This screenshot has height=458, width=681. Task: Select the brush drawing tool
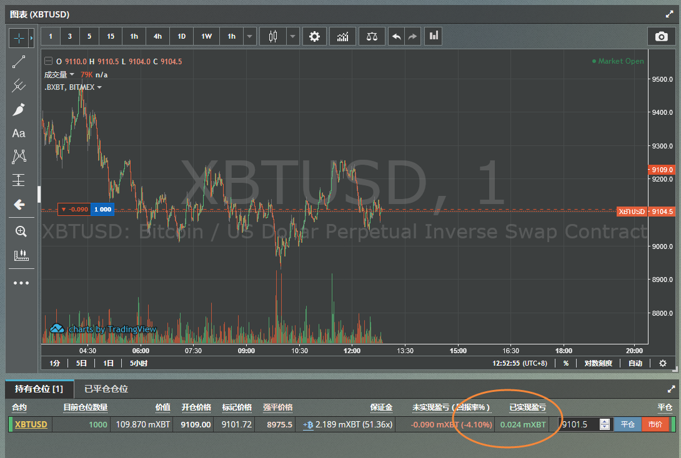point(19,109)
